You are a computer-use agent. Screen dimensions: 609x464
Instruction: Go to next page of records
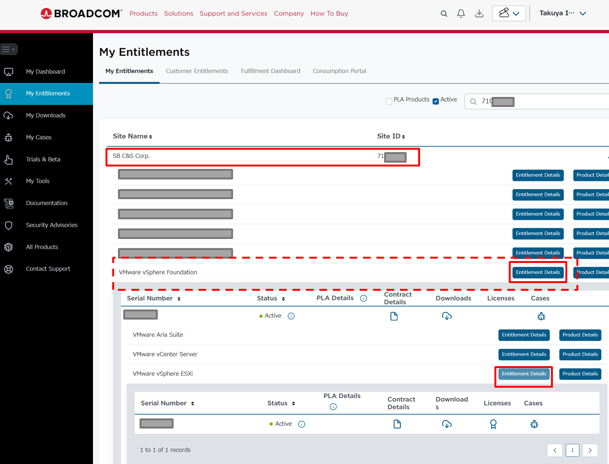[x=590, y=450]
